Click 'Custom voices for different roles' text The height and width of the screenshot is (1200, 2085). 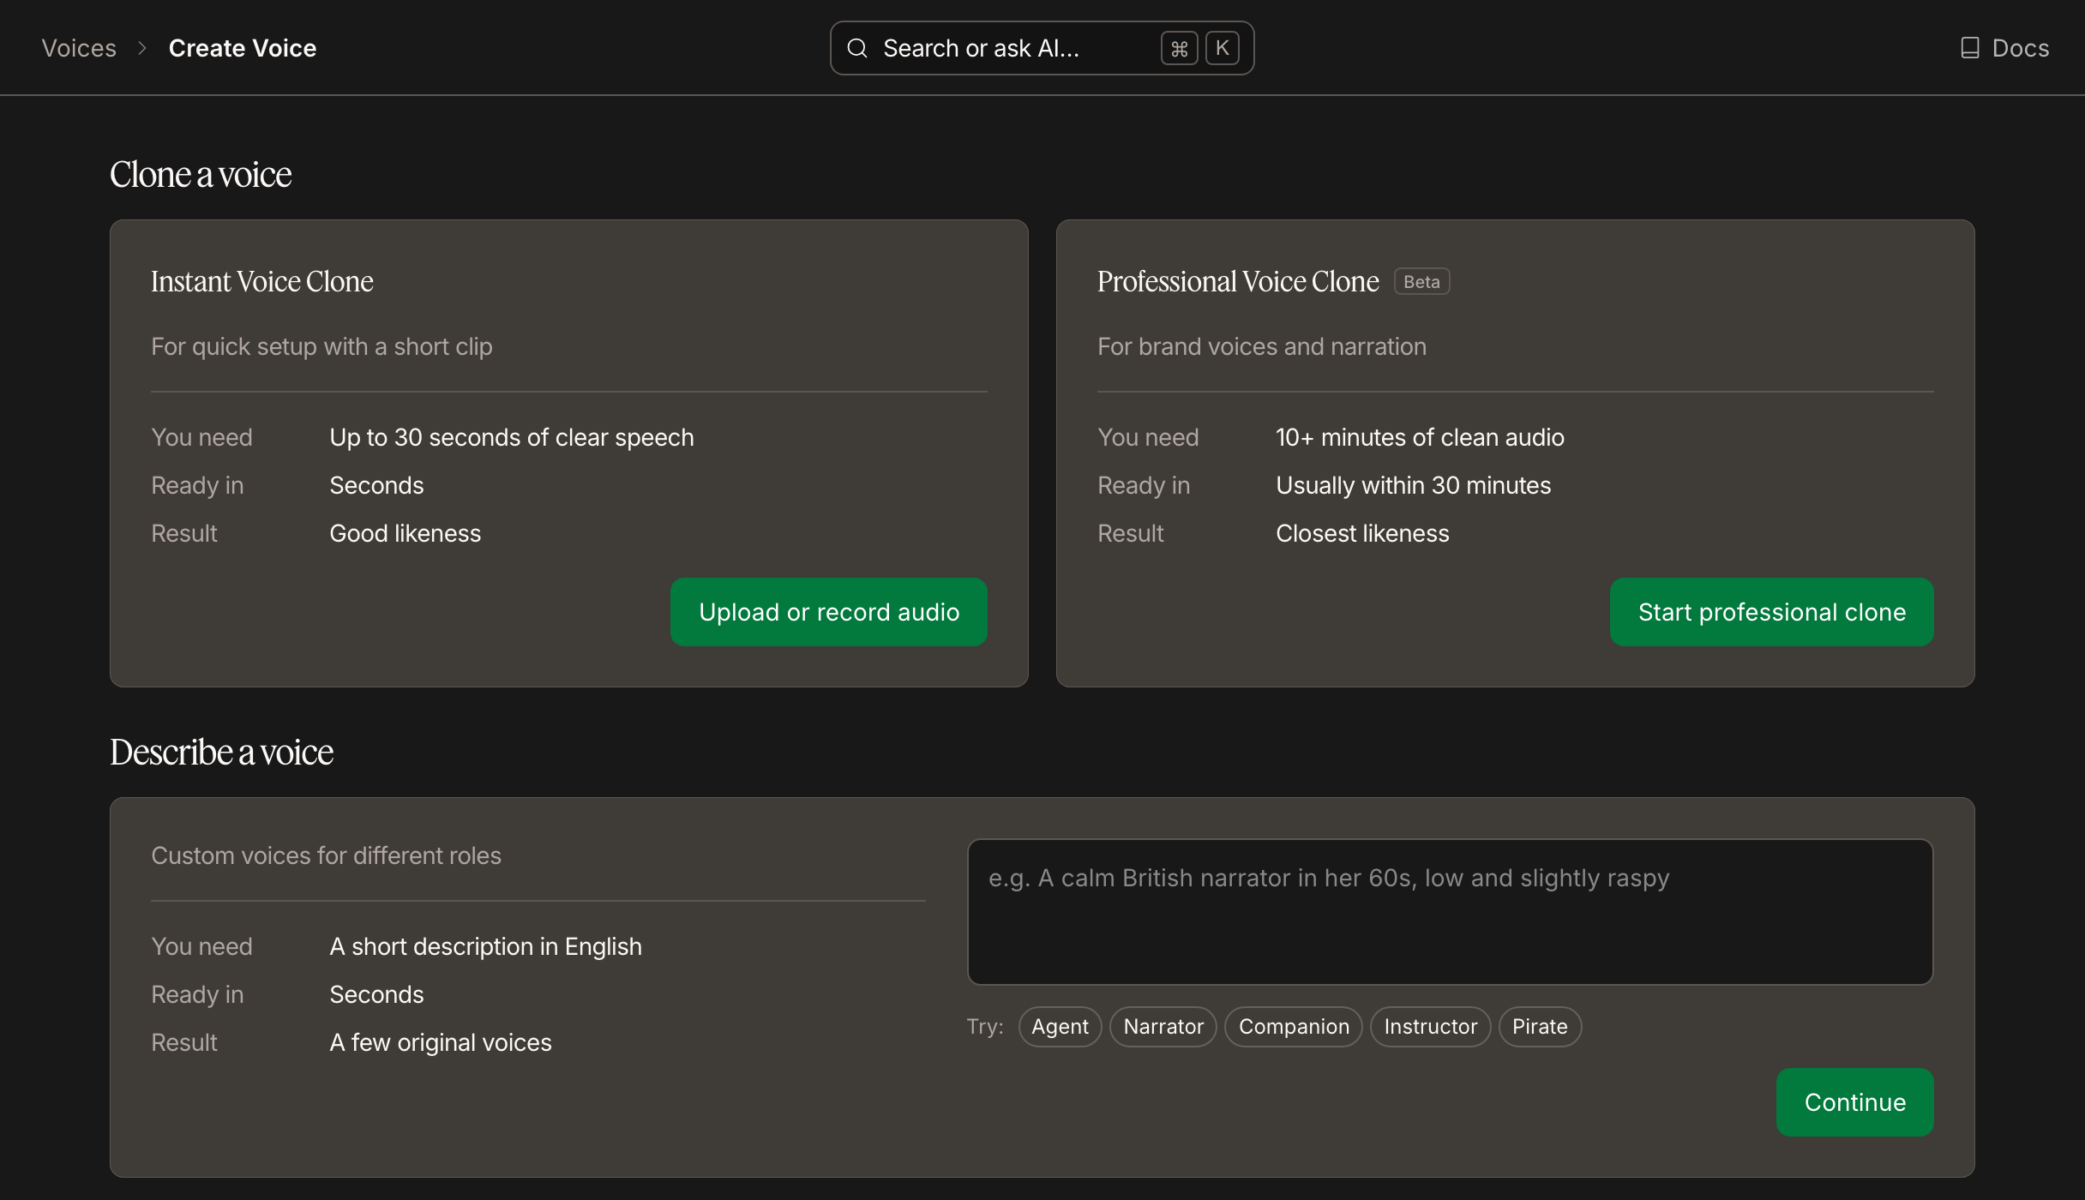[x=326, y=855]
